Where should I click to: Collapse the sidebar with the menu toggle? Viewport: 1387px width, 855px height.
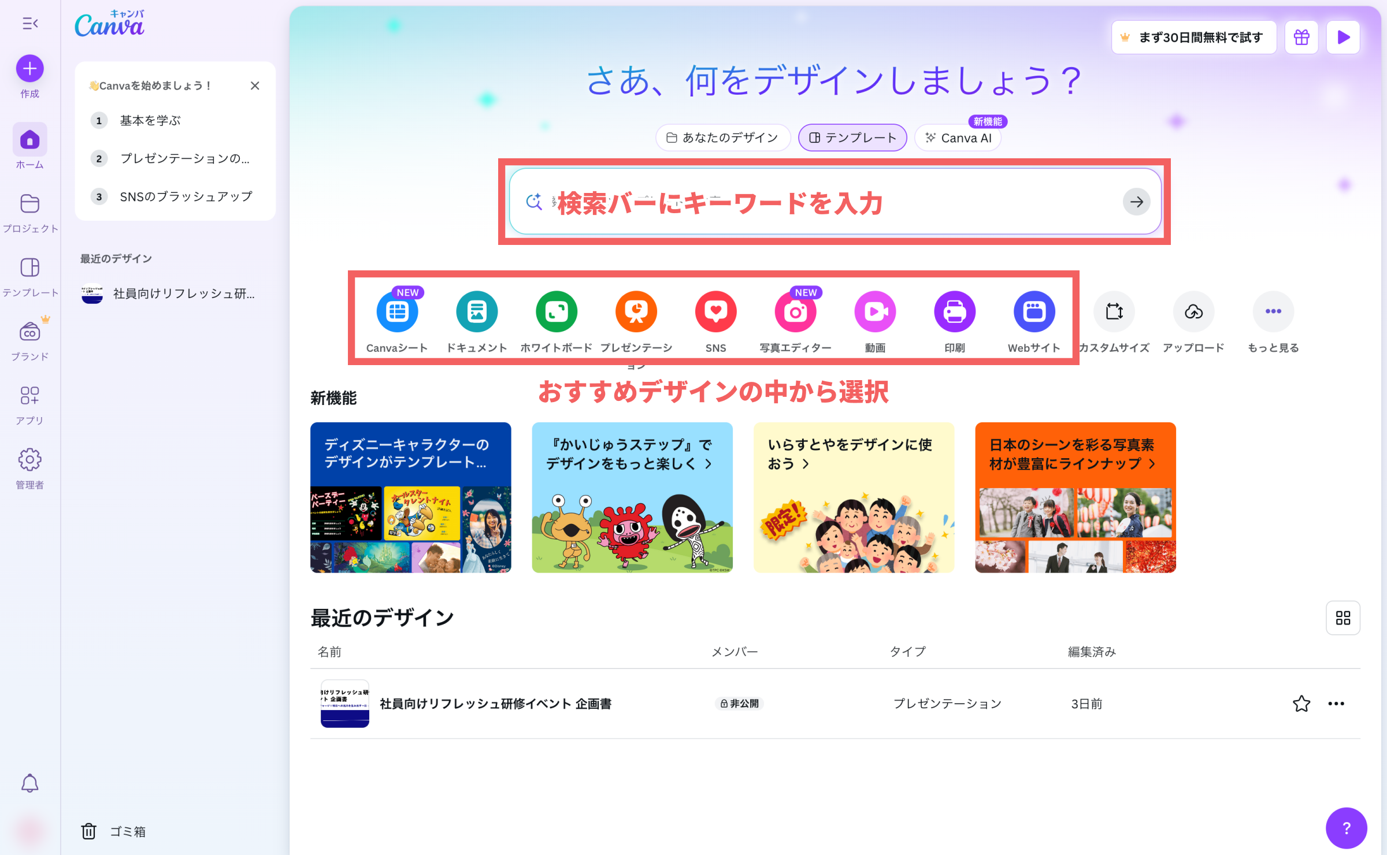(30, 24)
